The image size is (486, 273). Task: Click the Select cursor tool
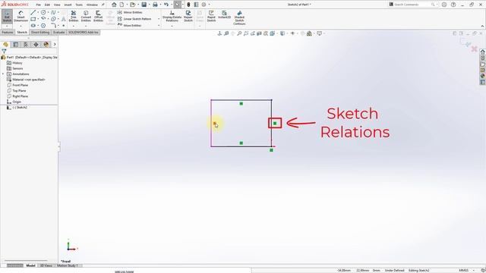pos(177,5)
